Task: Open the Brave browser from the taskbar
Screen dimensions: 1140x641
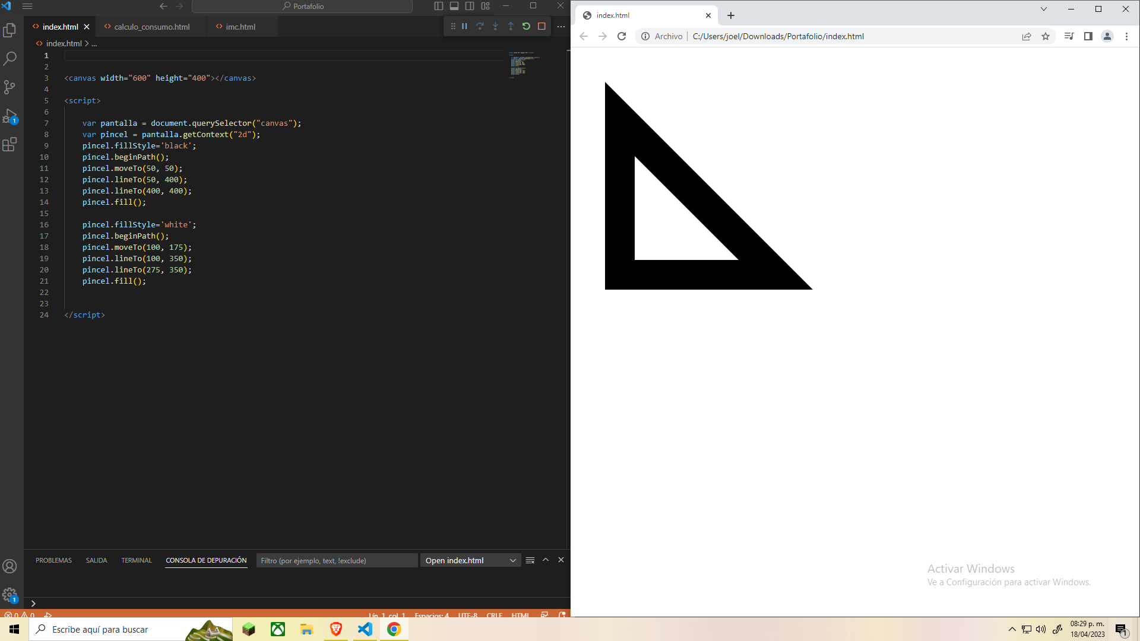Action: [x=336, y=629]
